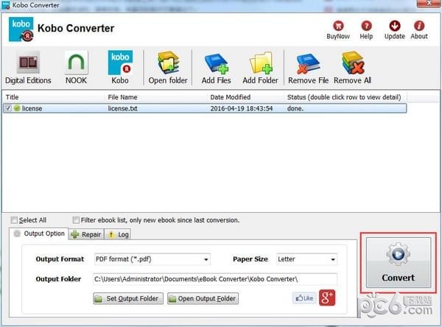442x327 pixels.
Task: Add Files using the blue book icon
Action: 217,64
